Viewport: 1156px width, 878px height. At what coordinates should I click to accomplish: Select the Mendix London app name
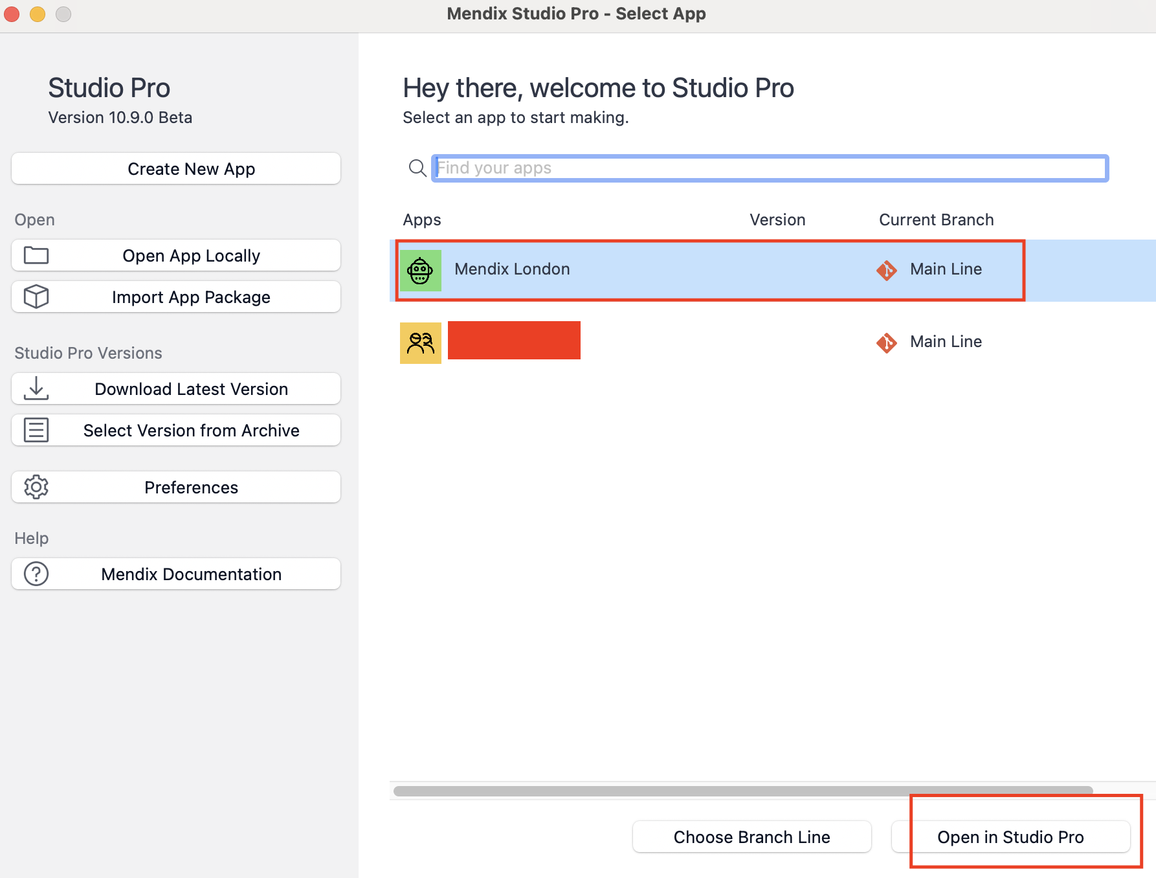[x=512, y=269]
